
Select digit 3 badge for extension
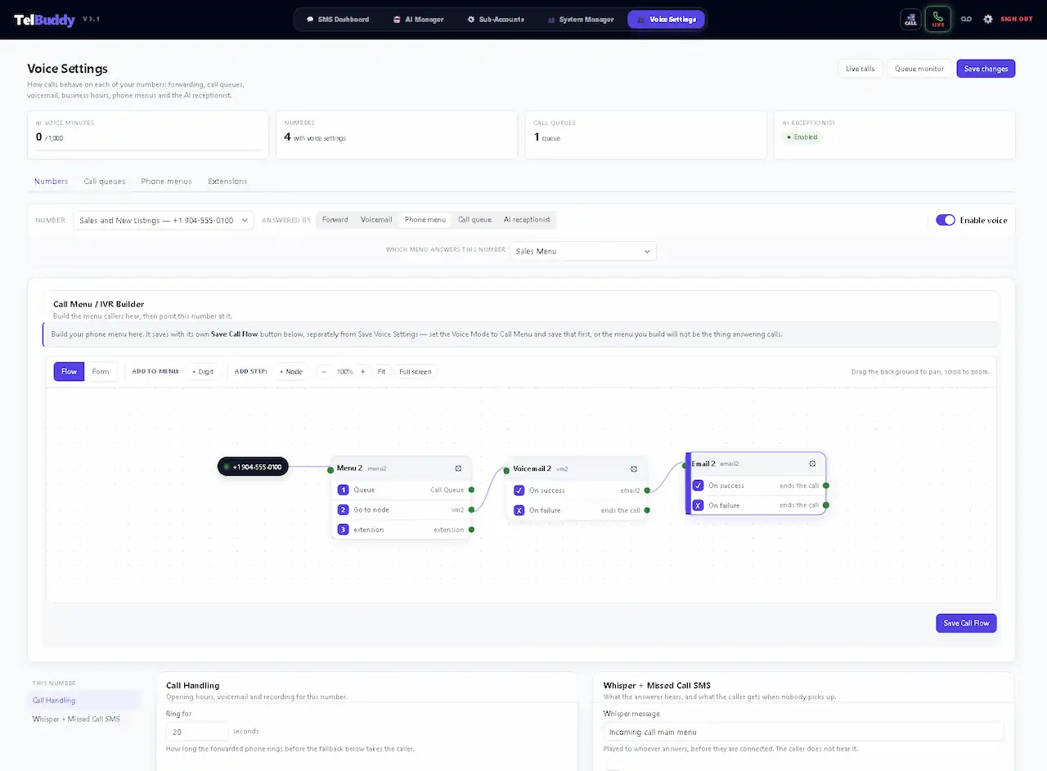pyautogui.click(x=344, y=530)
